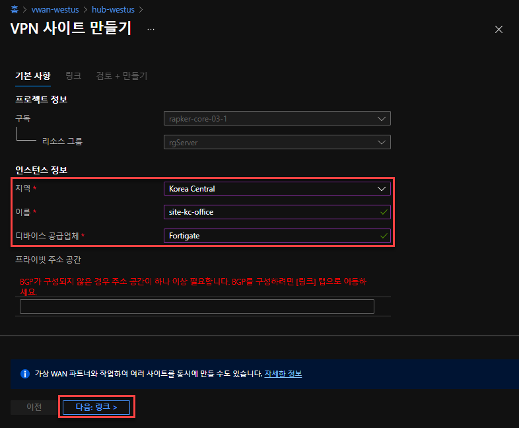Open the 지역 dropdown Korea Central
Image resolution: width=519 pixels, height=428 pixels.
click(x=277, y=189)
